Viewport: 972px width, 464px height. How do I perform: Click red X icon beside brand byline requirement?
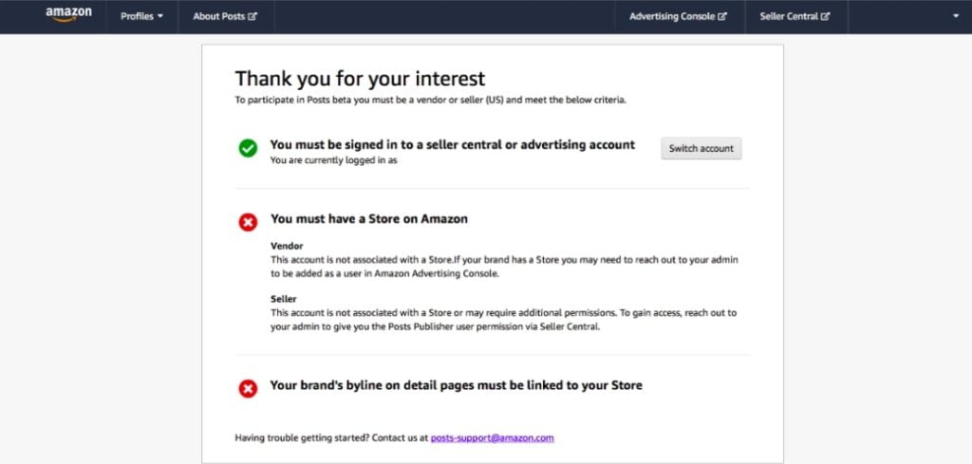248,388
